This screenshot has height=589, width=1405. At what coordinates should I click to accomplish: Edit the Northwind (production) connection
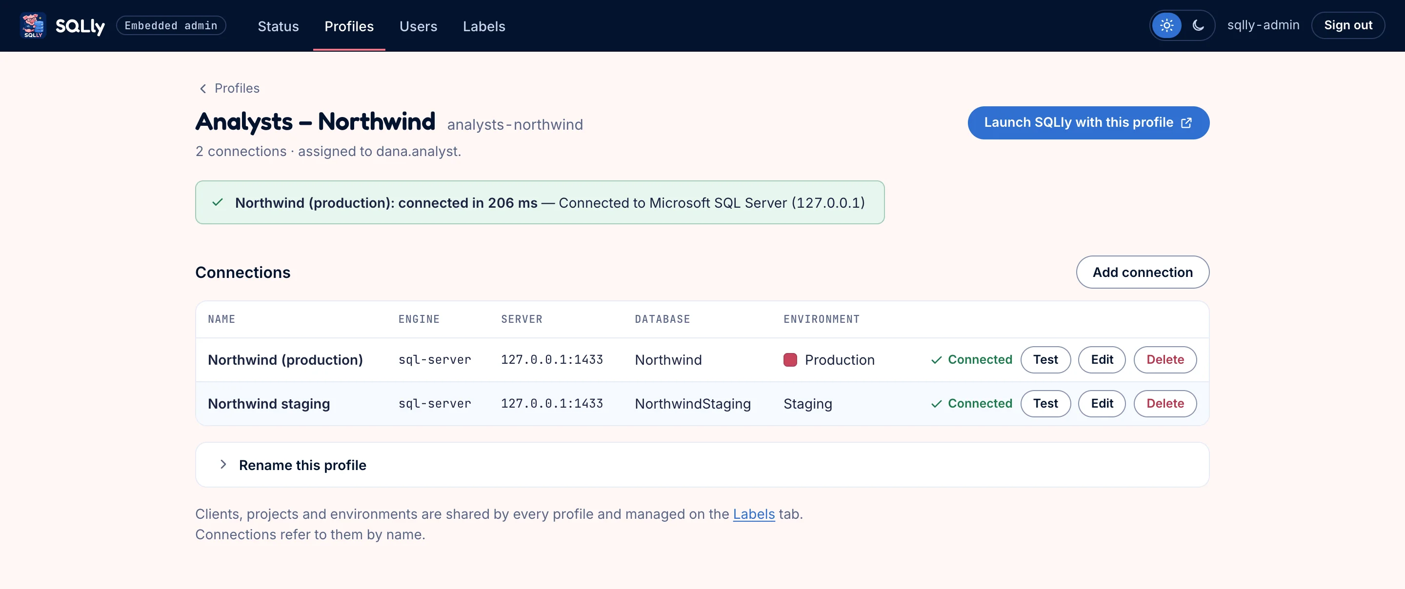(x=1102, y=360)
